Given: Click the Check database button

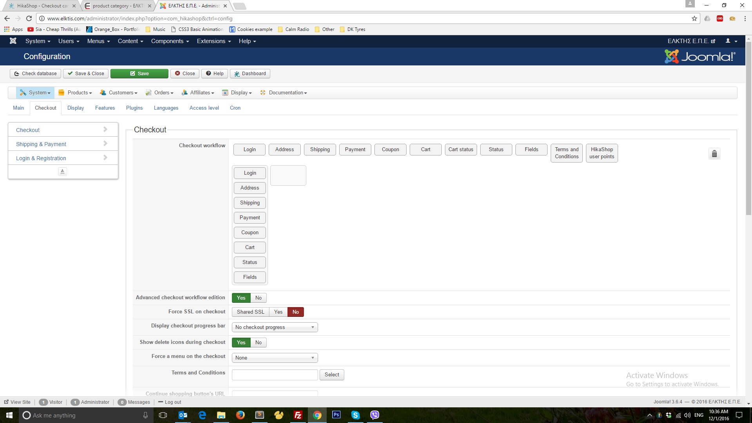Looking at the screenshot, I should tap(35, 74).
